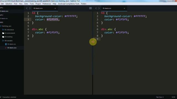Viewport: 177px width, 99px height.
Task: Open the Project menu
Action: 38,4
